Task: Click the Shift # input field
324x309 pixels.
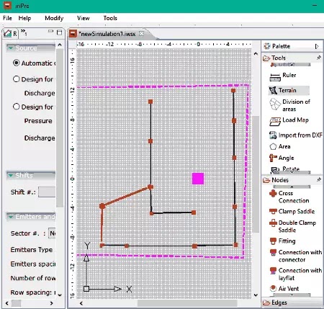Action: [47, 192]
